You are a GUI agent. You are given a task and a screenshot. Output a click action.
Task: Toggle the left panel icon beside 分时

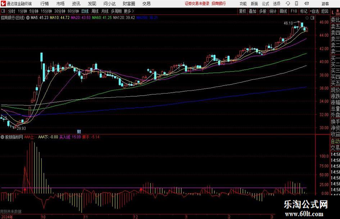(x=3, y=11)
